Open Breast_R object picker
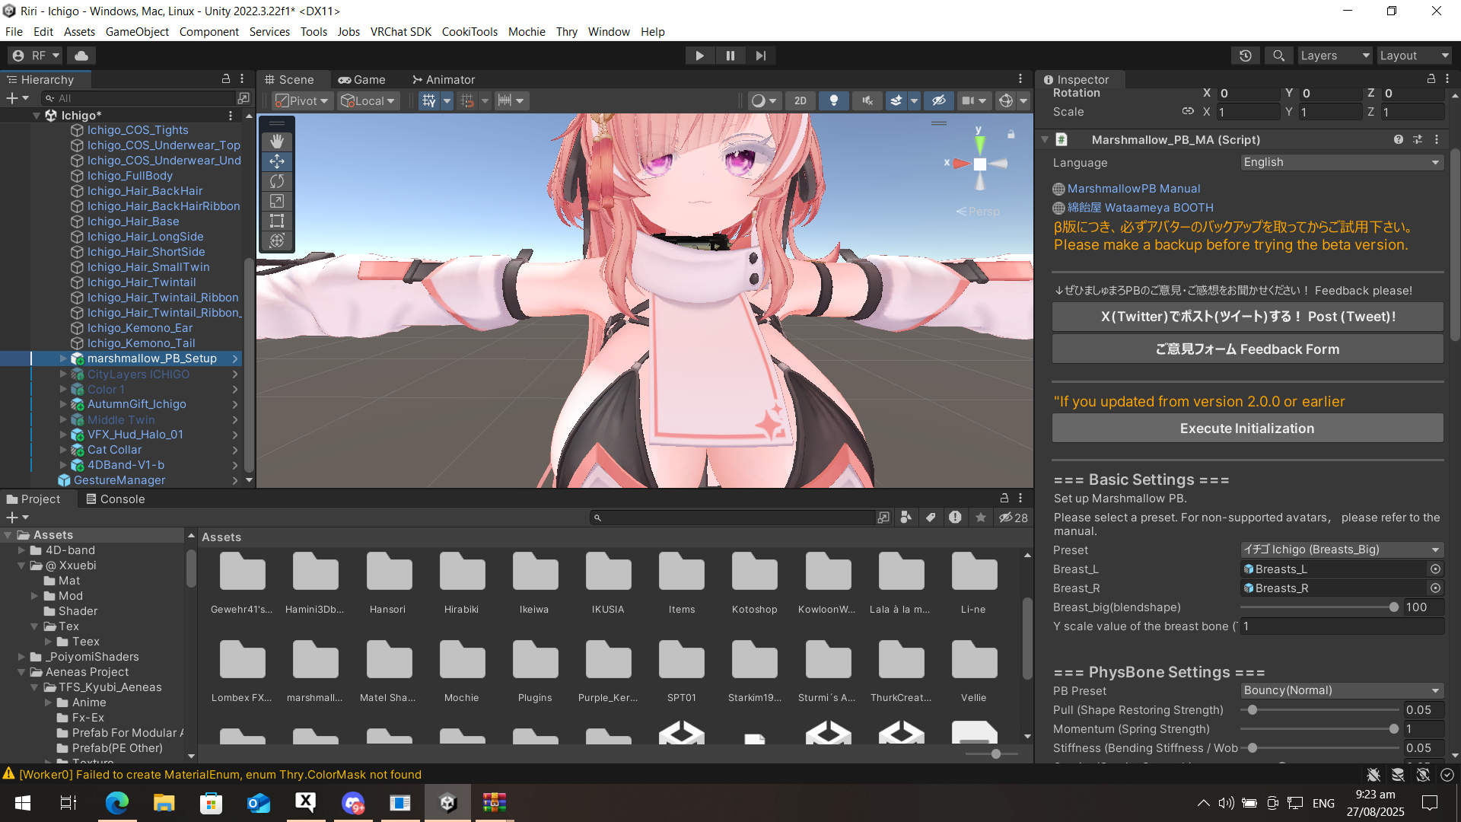The width and height of the screenshot is (1461, 822). point(1435,588)
